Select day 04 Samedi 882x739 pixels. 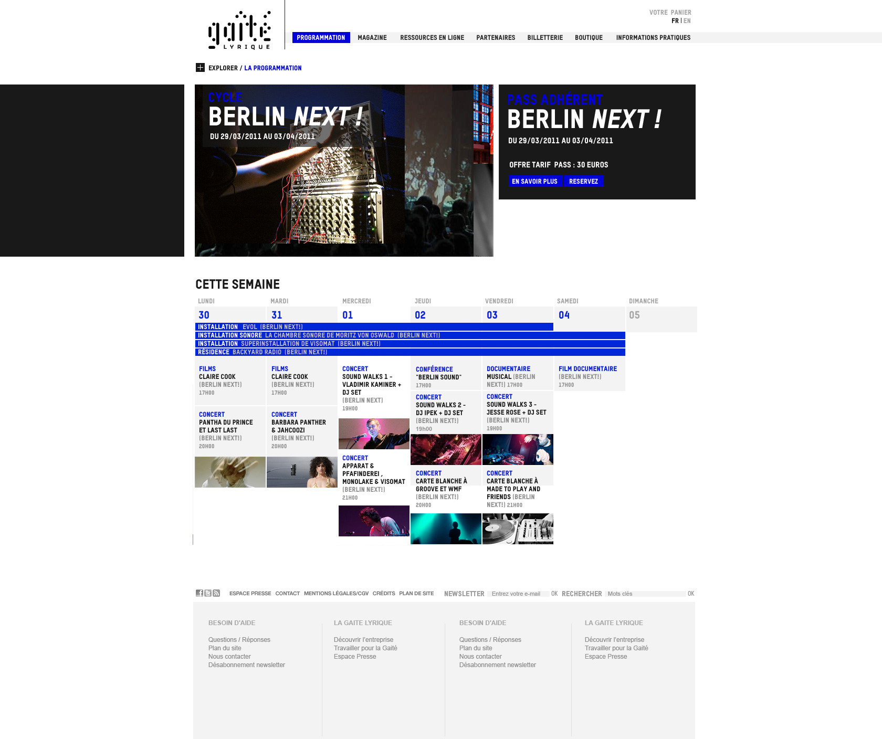click(x=590, y=315)
